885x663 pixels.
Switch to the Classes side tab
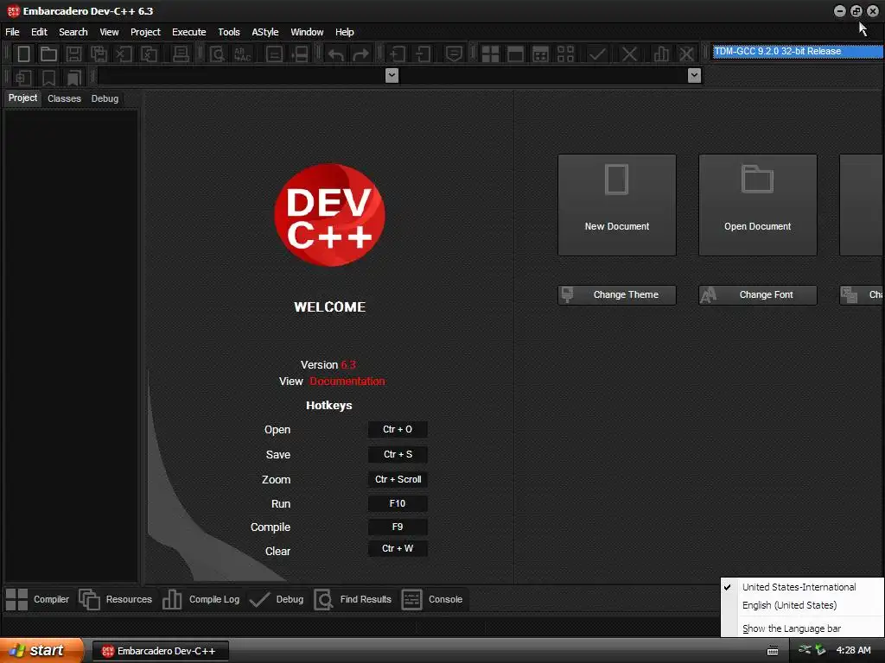coord(64,98)
